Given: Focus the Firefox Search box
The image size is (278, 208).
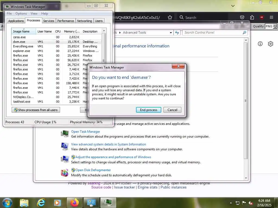Looking at the screenshot, I should [x=203, y=18].
